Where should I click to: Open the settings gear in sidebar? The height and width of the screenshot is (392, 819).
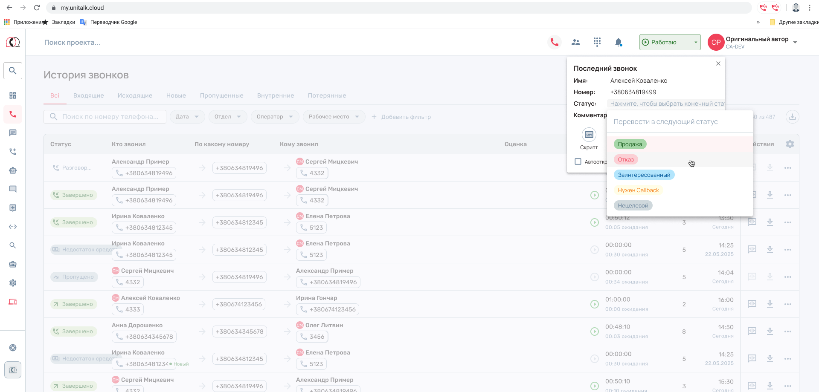[13, 283]
